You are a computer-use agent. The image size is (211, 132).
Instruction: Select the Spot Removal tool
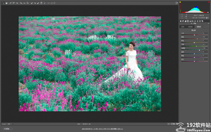(32, 3)
